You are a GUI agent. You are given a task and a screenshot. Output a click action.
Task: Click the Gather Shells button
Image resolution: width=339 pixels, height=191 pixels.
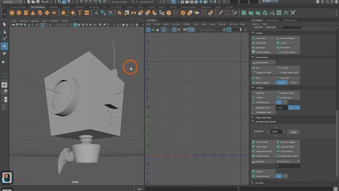click(x=264, y=156)
